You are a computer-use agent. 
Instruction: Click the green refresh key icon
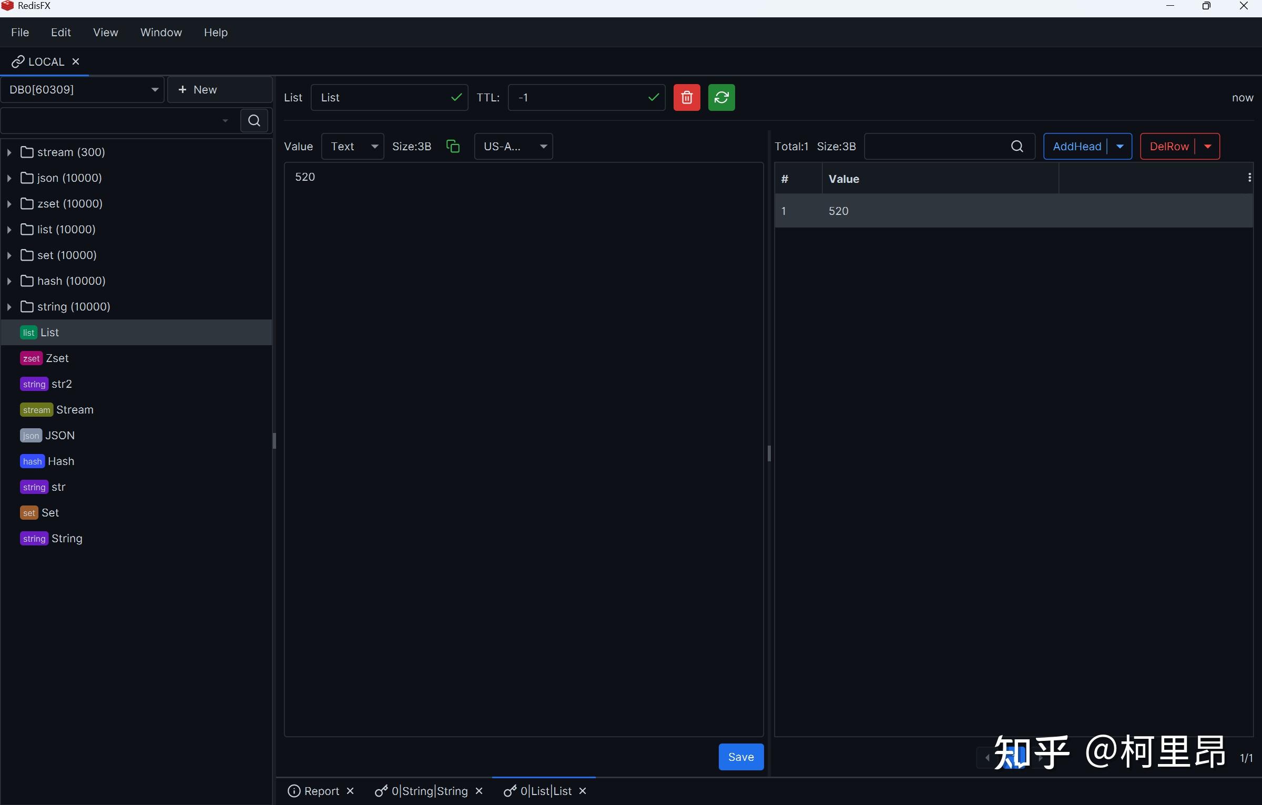click(721, 97)
